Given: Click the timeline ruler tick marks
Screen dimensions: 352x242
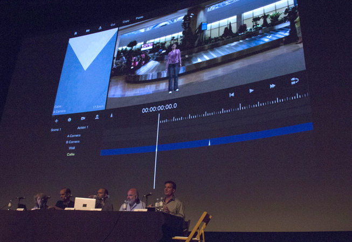Looking at the screenshot, I should tap(234, 108).
